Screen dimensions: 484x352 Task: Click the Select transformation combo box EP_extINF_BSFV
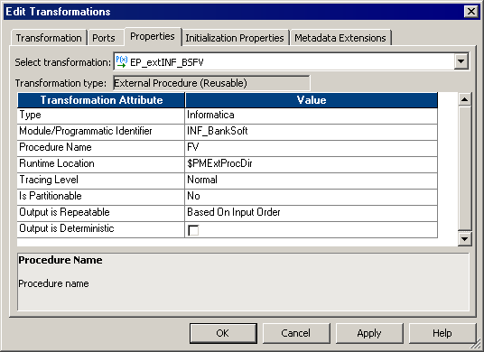click(x=292, y=61)
